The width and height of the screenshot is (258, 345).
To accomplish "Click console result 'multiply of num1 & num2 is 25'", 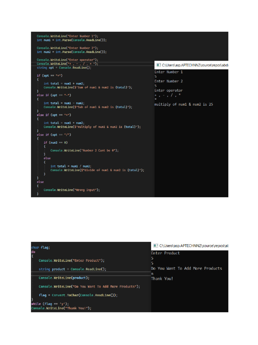I will tap(184, 104).
